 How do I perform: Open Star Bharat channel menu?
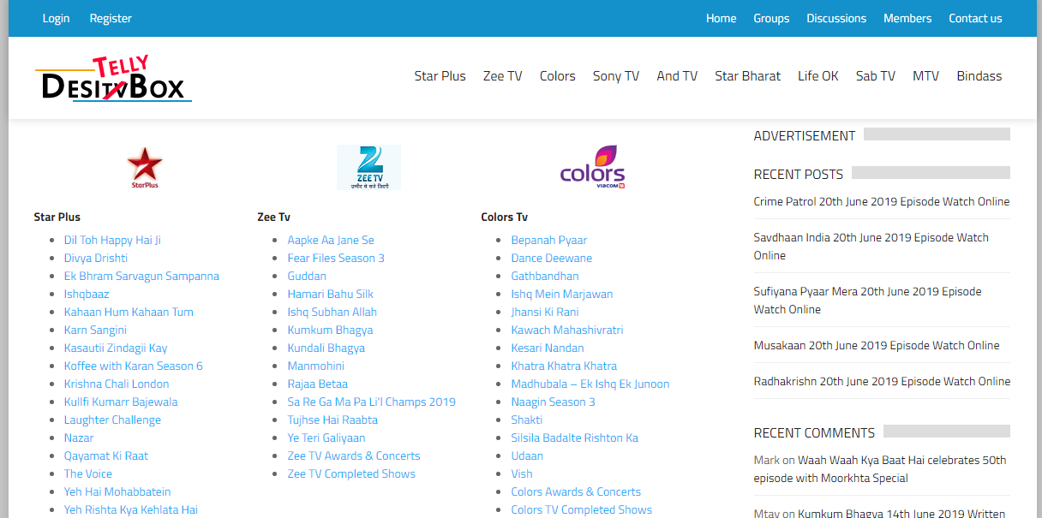tap(747, 76)
